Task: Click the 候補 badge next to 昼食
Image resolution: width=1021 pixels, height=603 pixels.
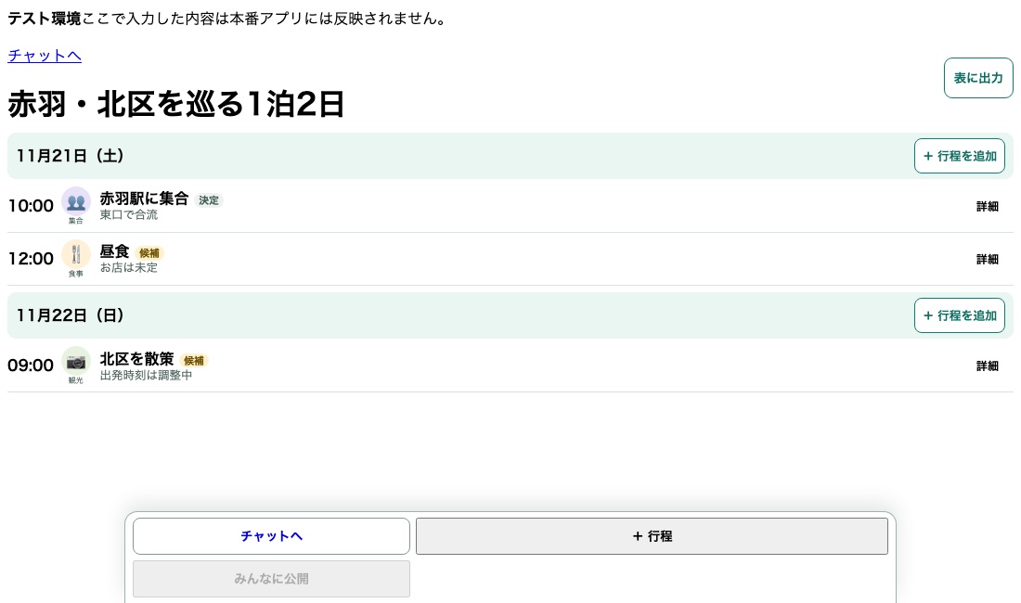Action: point(149,253)
